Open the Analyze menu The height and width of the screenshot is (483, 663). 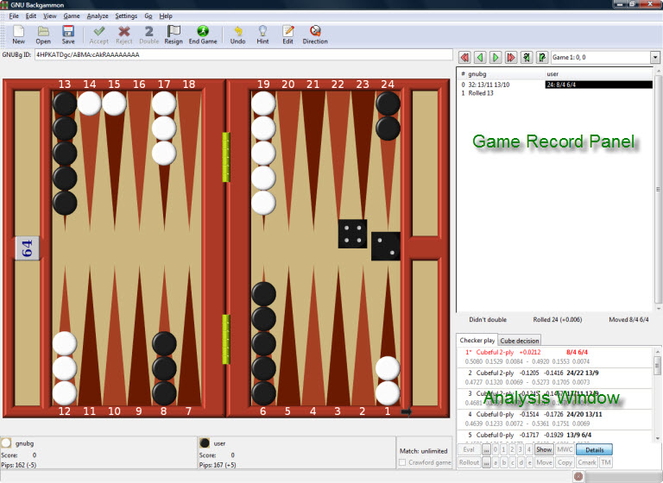pos(98,16)
